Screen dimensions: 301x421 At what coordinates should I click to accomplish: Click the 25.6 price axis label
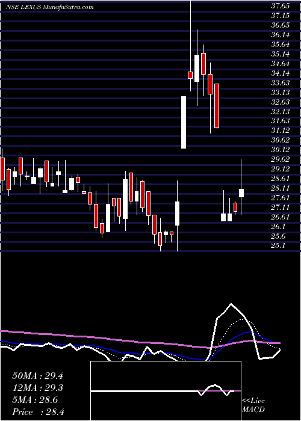tap(278, 236)
